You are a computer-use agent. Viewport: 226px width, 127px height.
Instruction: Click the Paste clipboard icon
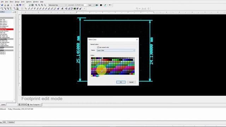17,5
